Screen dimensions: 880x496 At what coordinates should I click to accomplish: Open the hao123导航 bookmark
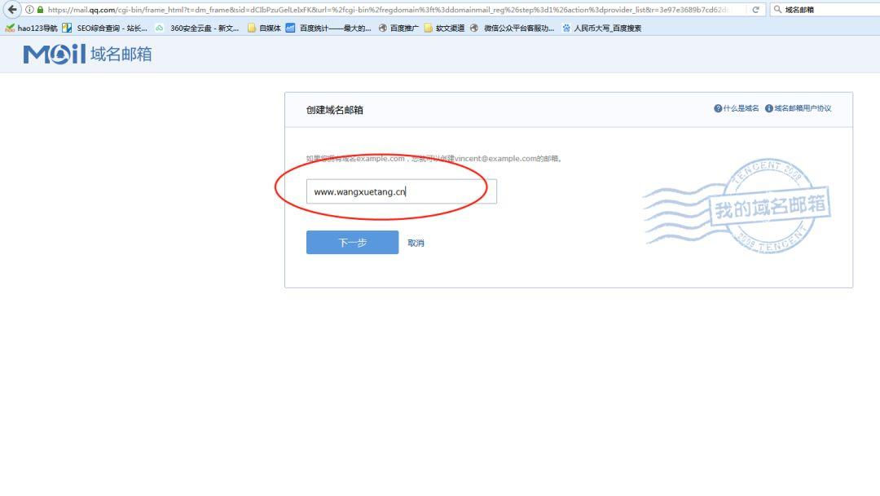[x=32, y=28]
